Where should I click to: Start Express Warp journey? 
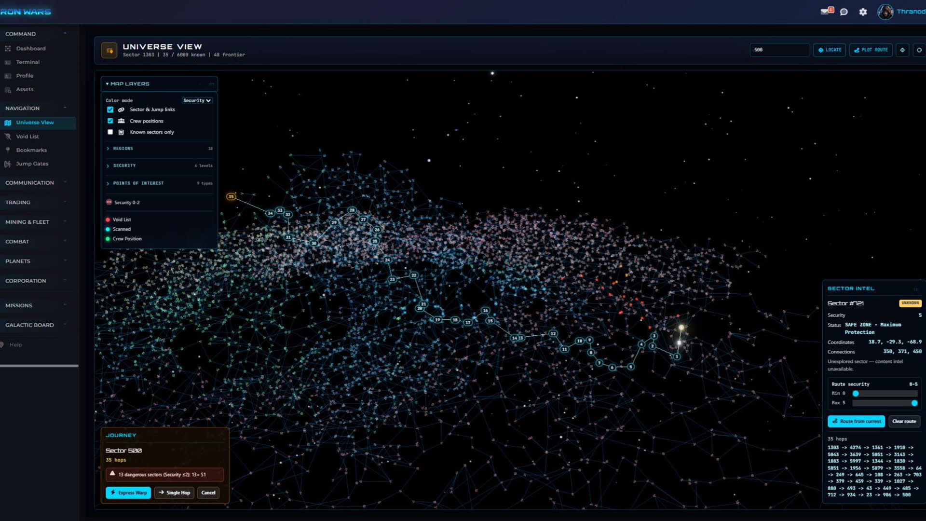[x=128, y=493]
